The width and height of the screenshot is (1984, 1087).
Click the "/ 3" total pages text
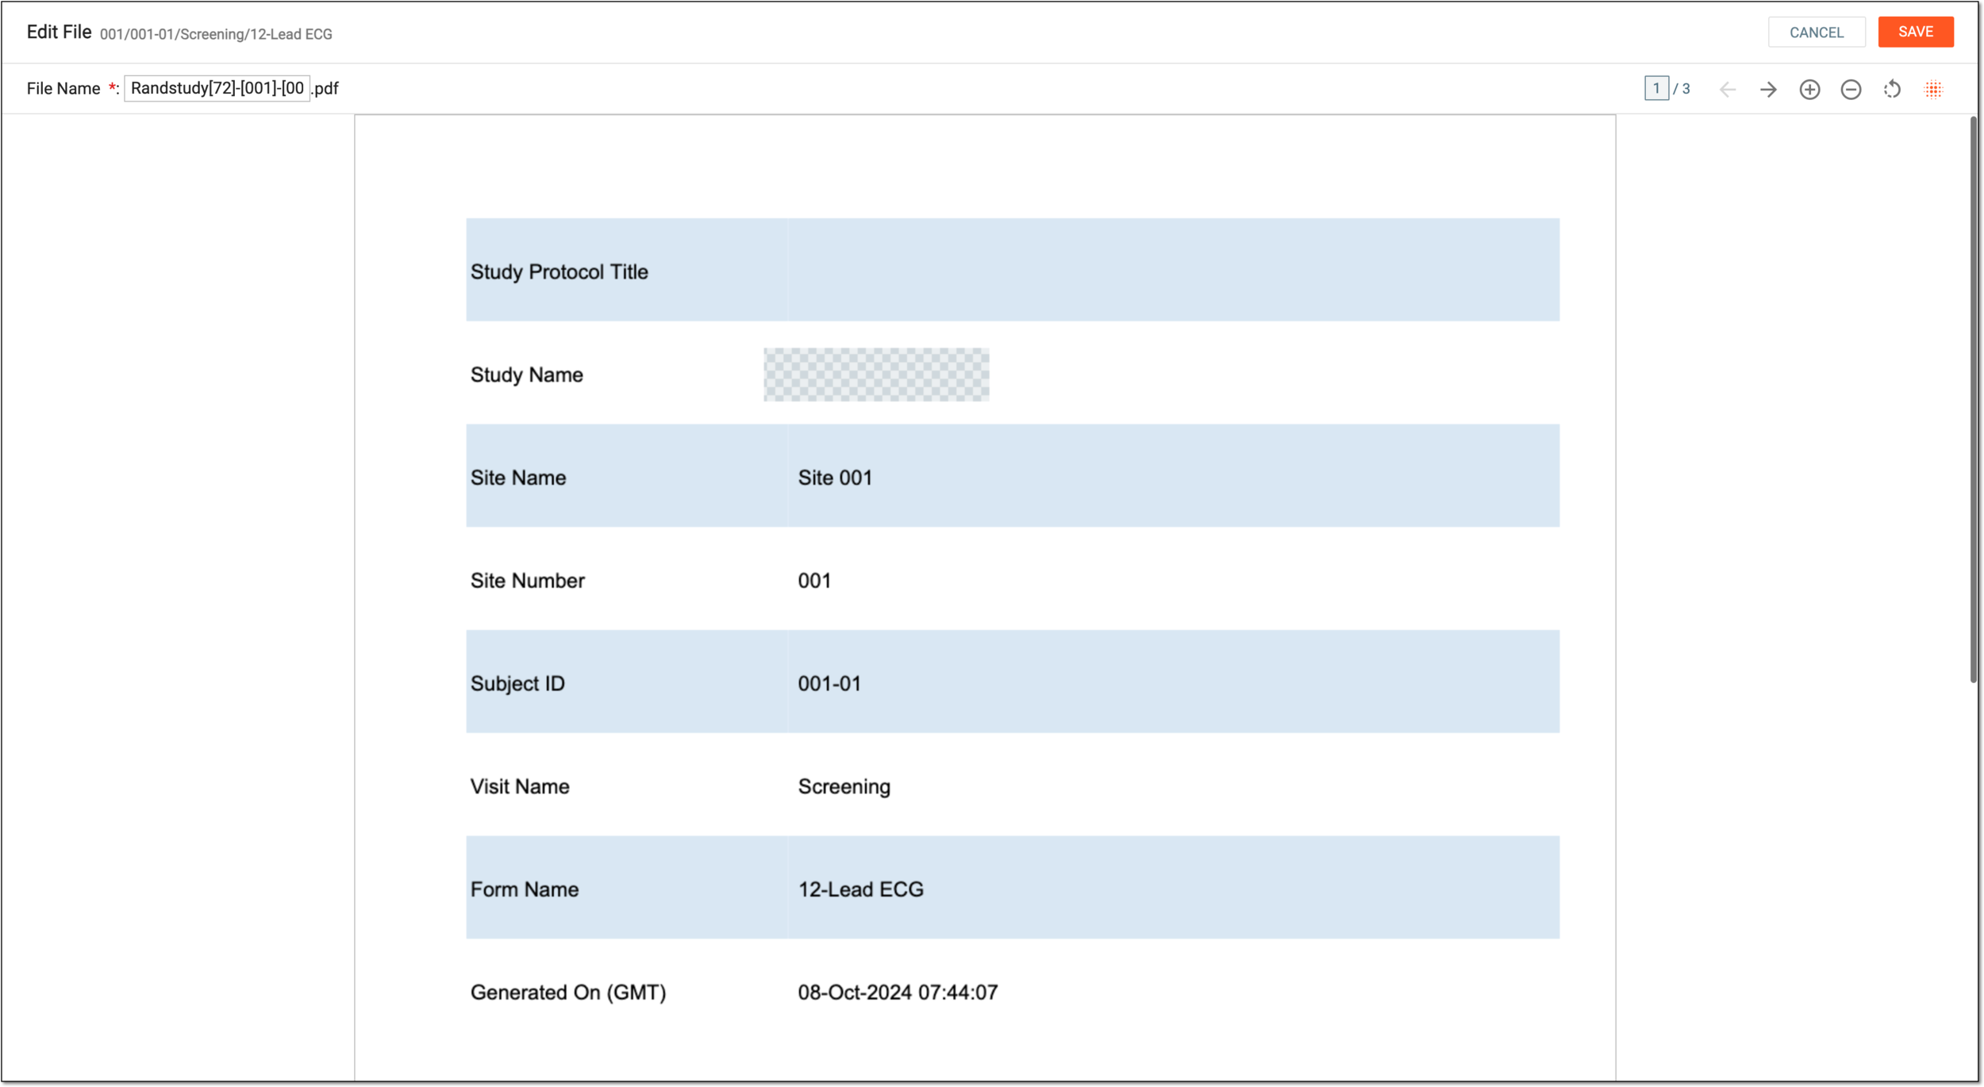pos(1682,89)
